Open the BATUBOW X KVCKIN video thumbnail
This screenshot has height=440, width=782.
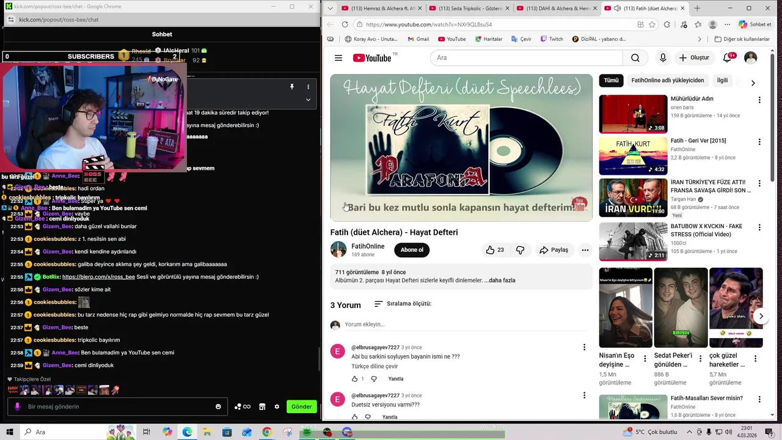click(x=633, y=241)
